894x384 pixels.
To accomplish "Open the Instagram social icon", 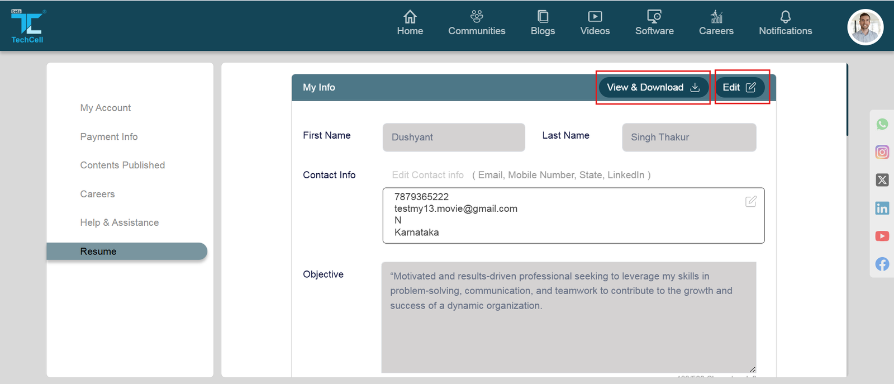I will click(x=882, y=152).
